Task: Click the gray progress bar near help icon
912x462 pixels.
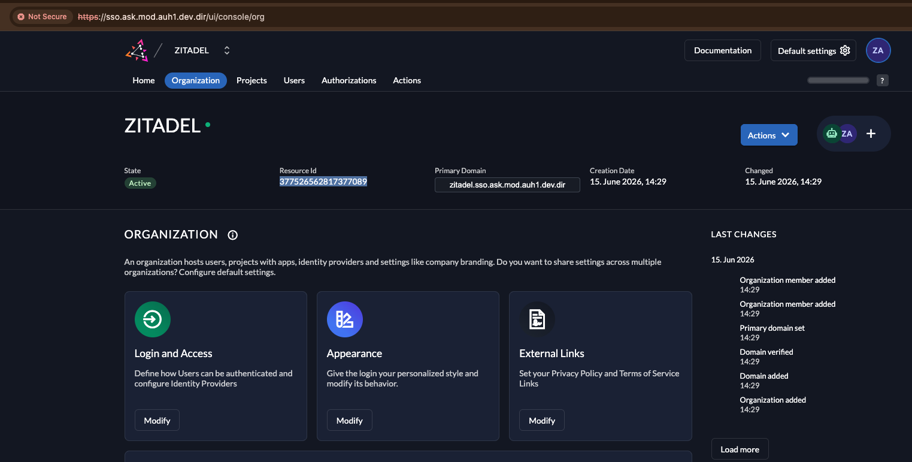Action: (x=838, y=80)
